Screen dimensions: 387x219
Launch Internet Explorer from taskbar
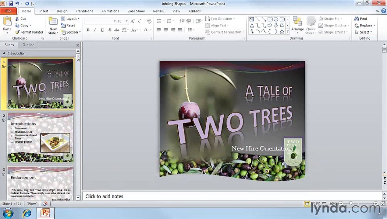click(x=27, y=213)
